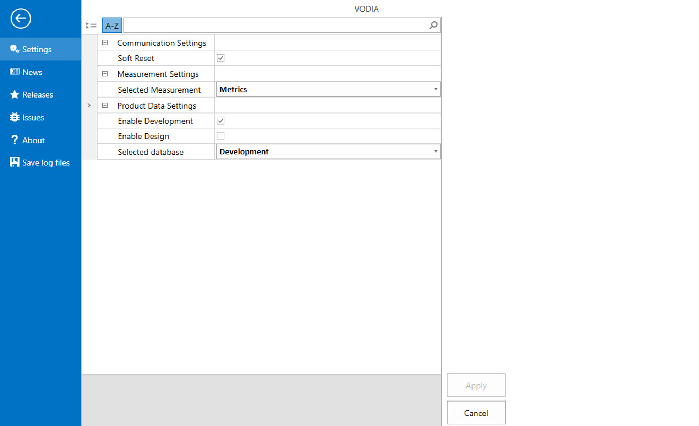The height and width of the screenshot is (426, 699).
Task: Click the Issues bug icon
Action: pyautogui.click(x=15, y=117)
